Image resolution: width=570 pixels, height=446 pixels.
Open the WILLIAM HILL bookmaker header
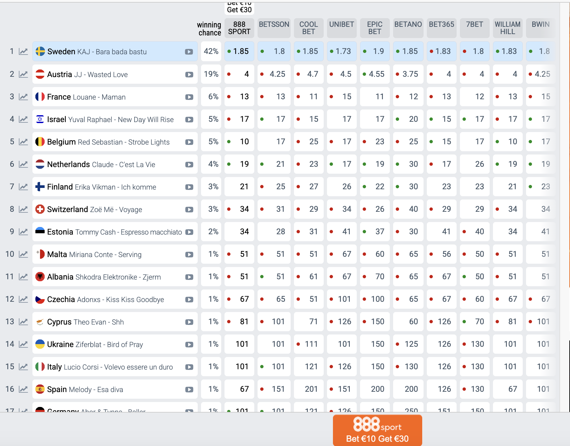coord(507,28)
